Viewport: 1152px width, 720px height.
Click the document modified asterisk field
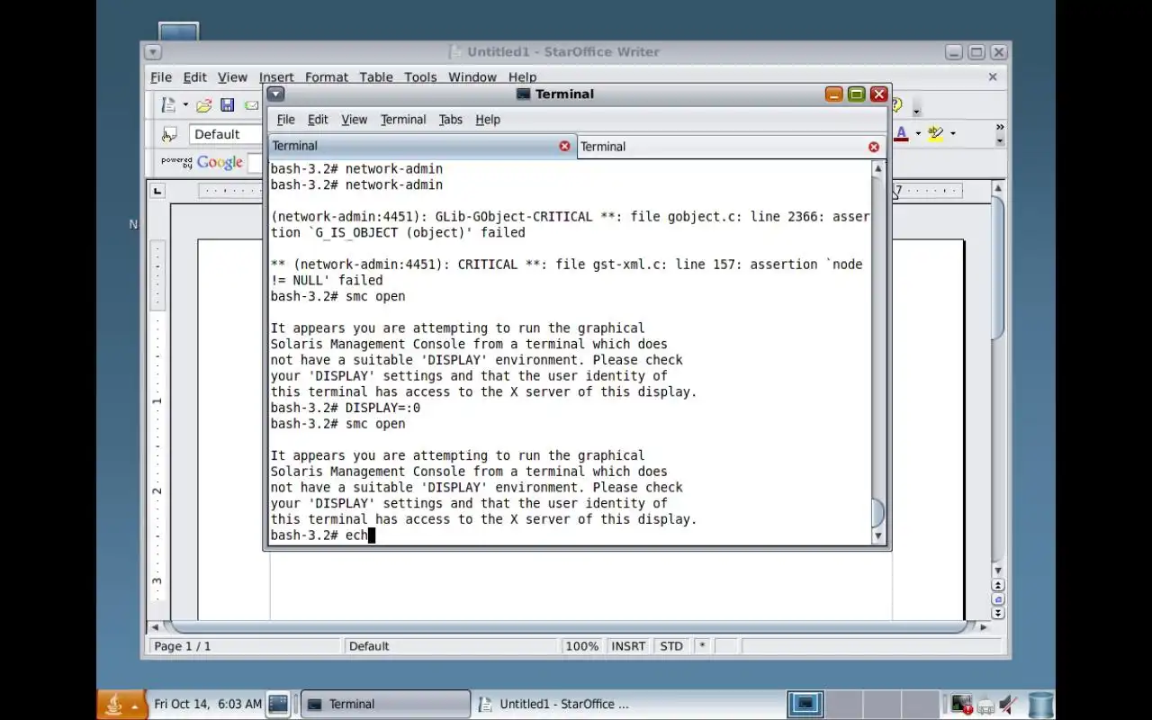[702, 646]
